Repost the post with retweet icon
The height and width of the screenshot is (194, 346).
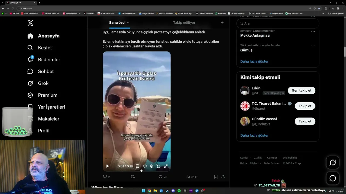[x=133, y=177]
